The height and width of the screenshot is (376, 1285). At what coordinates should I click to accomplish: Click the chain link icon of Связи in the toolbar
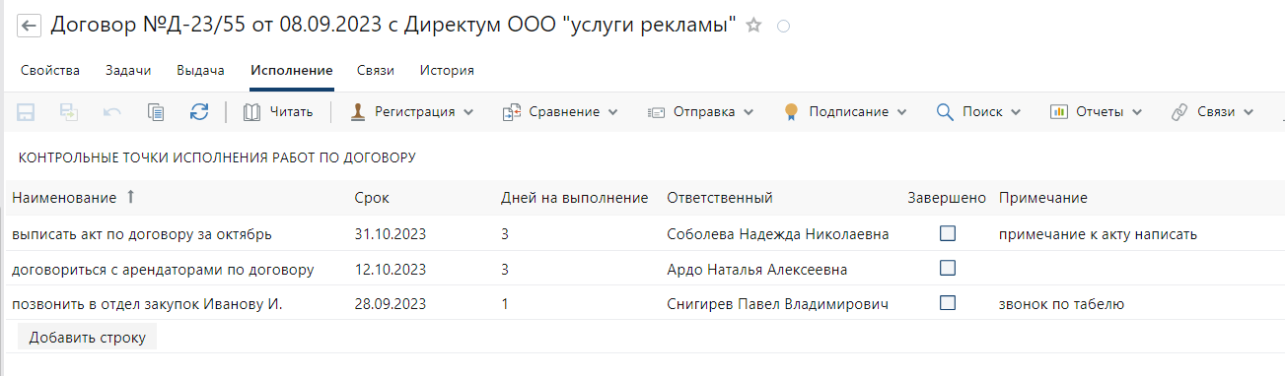click(x=1179, y=112)
